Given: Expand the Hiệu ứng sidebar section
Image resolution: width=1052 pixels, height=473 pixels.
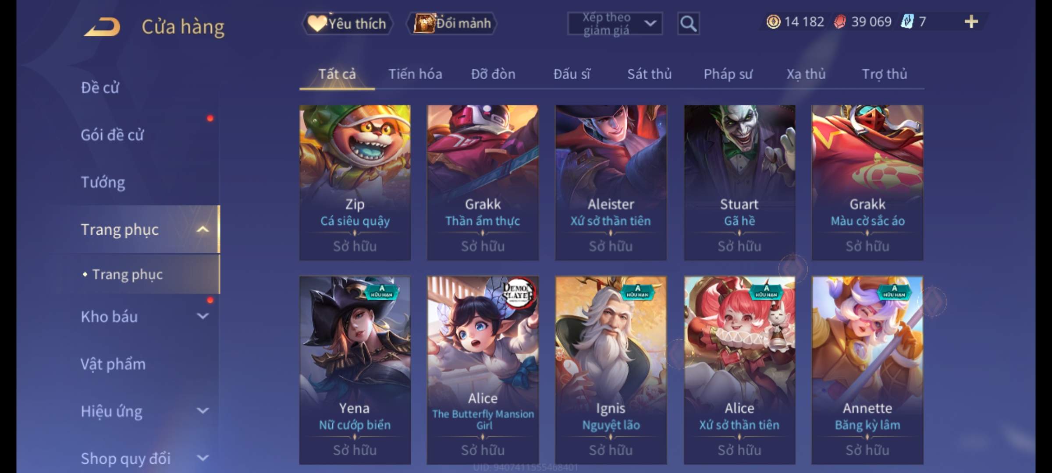Looking at the screenshot, I should (202, 411).
